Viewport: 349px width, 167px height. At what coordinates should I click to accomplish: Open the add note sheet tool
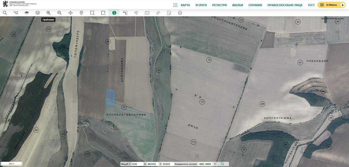169,13
